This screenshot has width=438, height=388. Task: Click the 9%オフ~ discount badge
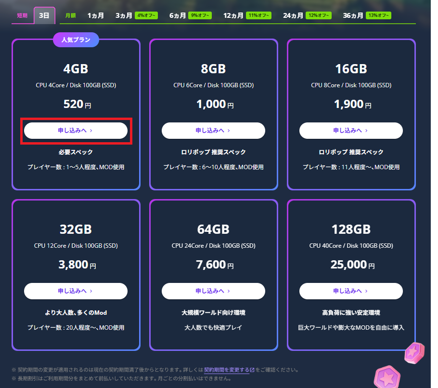(x=200, y=15)
